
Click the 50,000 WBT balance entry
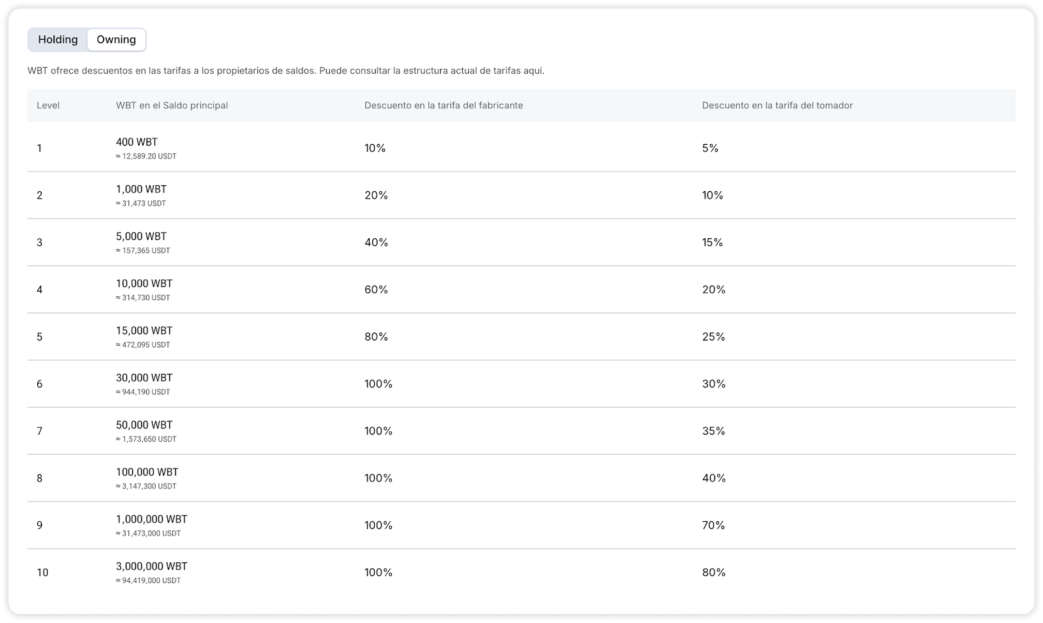click(x=144, y=425)
